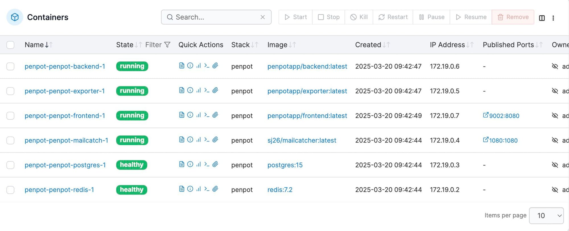
Task: Select the penpot-penpot-frontend-1 row checkbox
Action: pos(11,116)
